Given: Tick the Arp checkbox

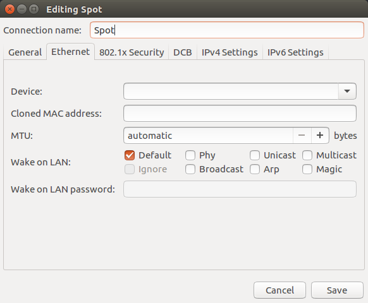Looking at the screenshot, I should [255, 169].
